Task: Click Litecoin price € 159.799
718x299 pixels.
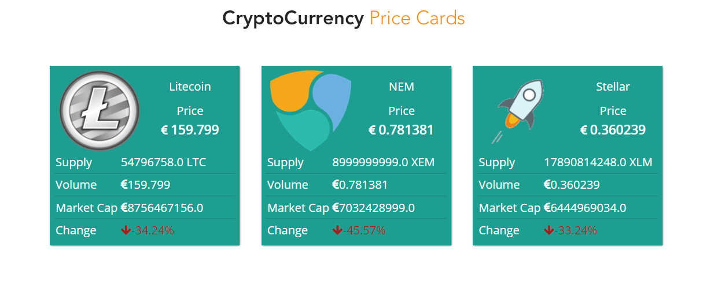Action: [x=190, y=130]
